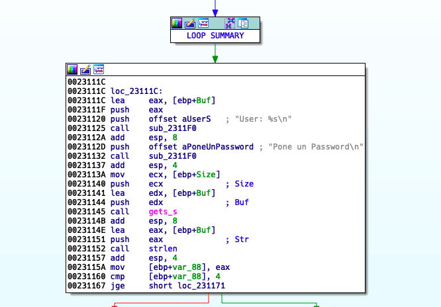This screenshot has height=307, width=441.
Task: Select the aUserS offset operand
Action: 180,119
